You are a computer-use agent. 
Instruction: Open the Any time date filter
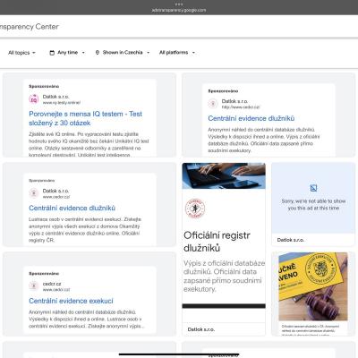tap(67, 53)
